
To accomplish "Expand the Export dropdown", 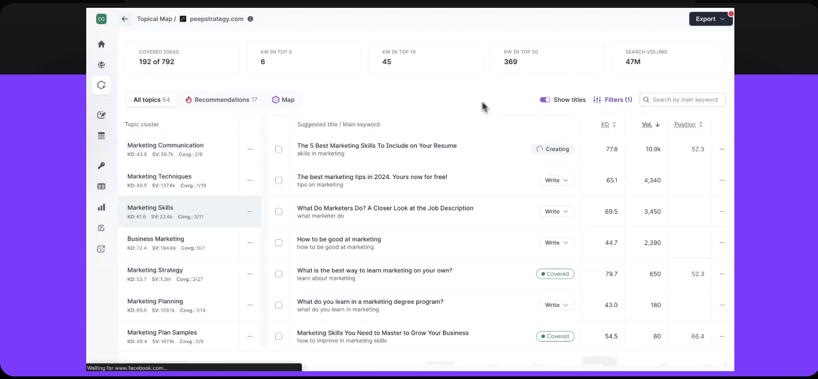I will [710, 19].
